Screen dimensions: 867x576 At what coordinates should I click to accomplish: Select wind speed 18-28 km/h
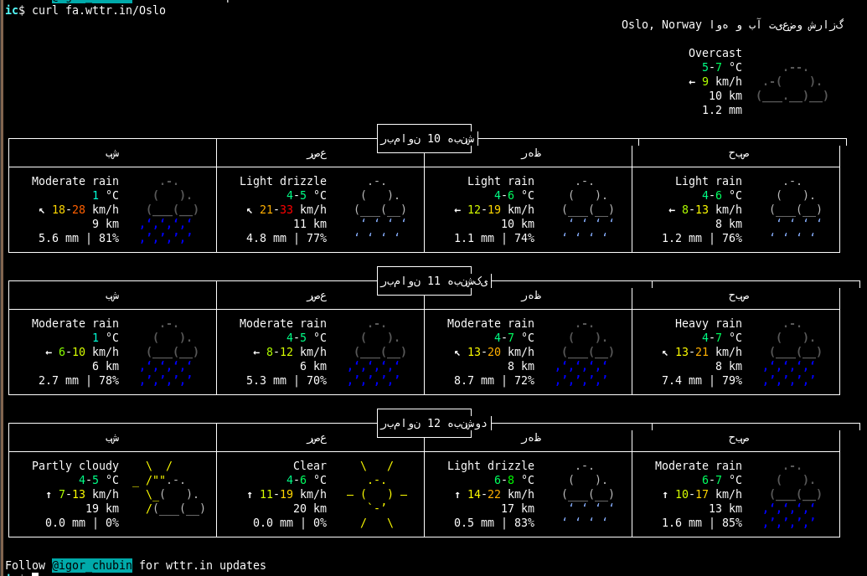(79, 209)
